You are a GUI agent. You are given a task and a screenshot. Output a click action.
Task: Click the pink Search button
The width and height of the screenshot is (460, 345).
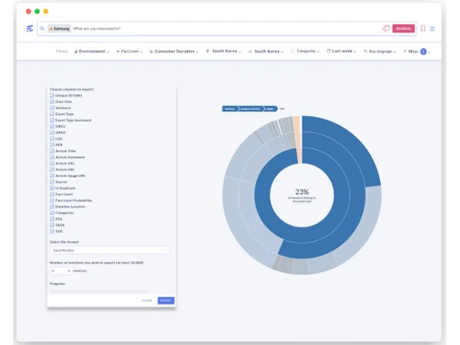(403, 29)
